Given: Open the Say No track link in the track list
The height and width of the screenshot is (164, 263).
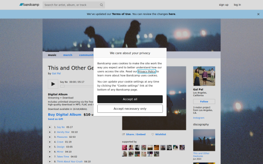Looking at the screenshot, I should 61,127.
